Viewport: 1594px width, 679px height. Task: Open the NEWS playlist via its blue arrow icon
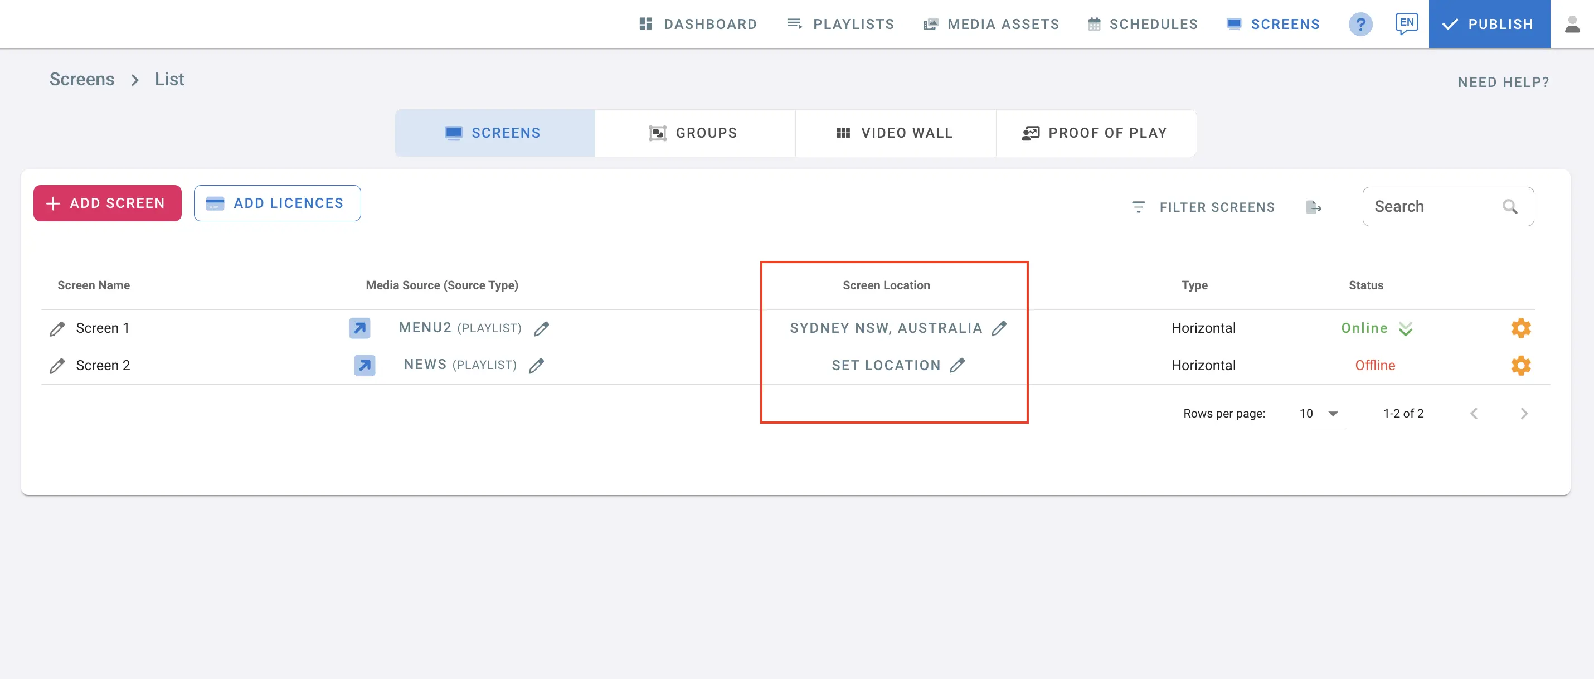point(365,365)
